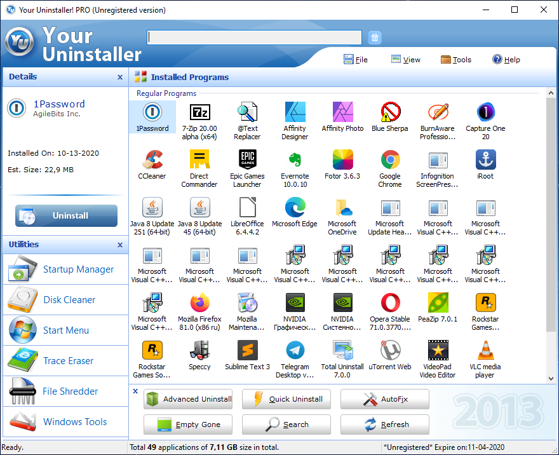Select Fotor 3.6.3 icon
559x455 pixels.
[x=342, y=160]
